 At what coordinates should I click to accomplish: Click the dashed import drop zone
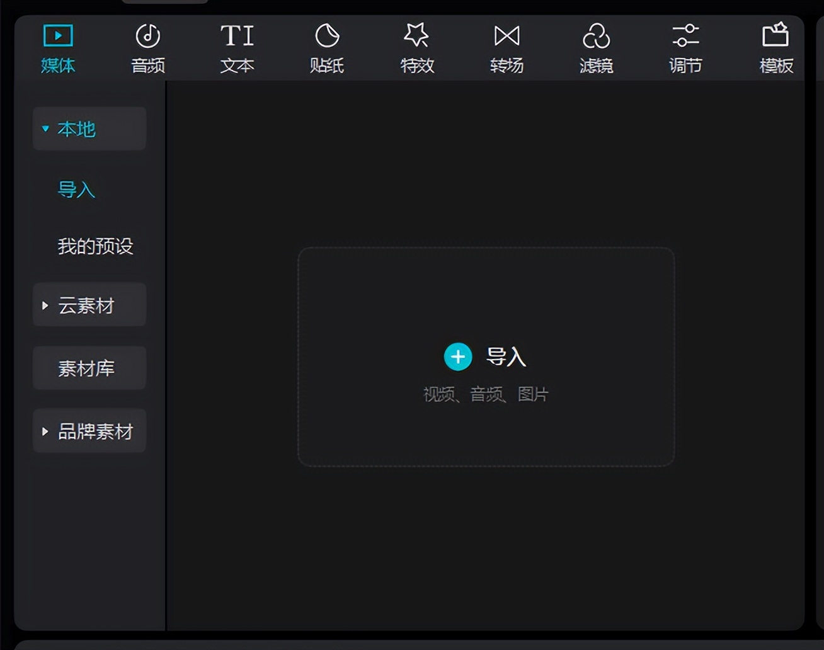pos(486,356)
